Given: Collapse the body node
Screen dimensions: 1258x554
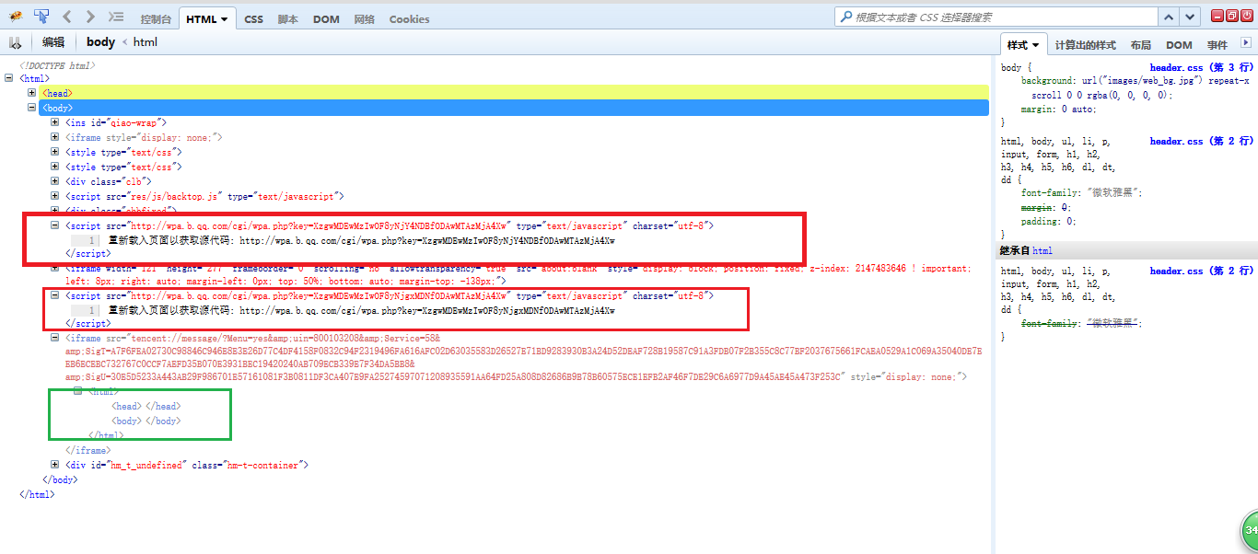Looking at the screenshot, I should coord(32,108).
